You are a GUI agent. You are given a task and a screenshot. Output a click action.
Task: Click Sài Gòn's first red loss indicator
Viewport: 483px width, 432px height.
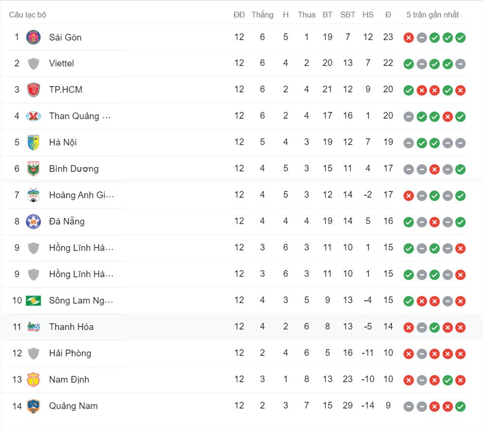pos(409,38)
